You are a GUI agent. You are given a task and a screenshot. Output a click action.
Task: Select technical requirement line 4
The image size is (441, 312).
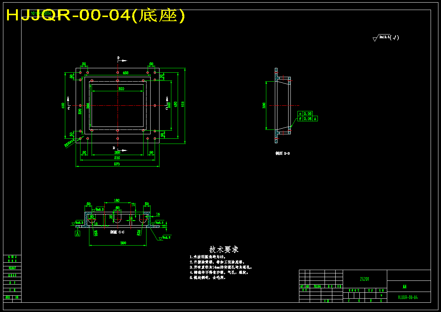[x=219, y=272]
